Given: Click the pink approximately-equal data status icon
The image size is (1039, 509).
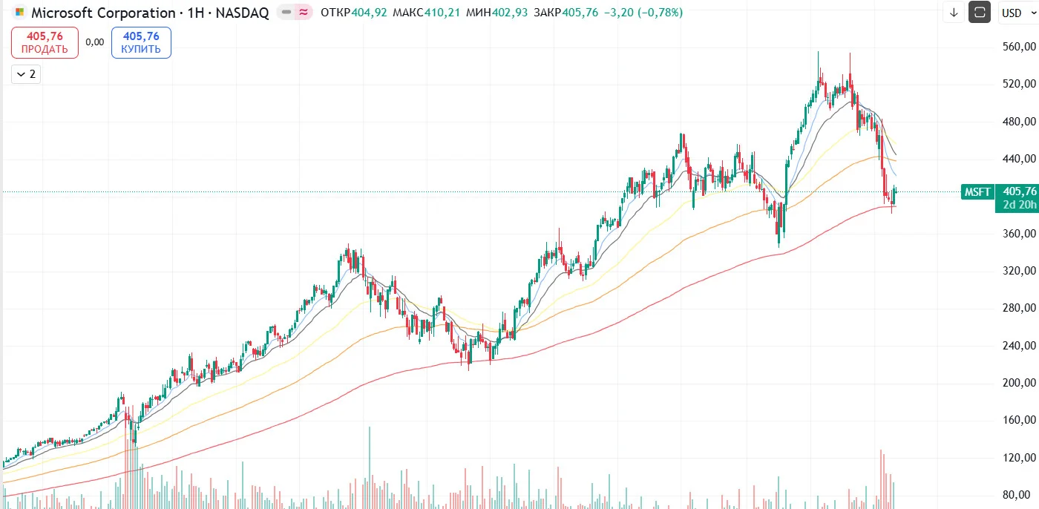Looking at the screenshot, I should pyautogui.click(x=303, y=13).
